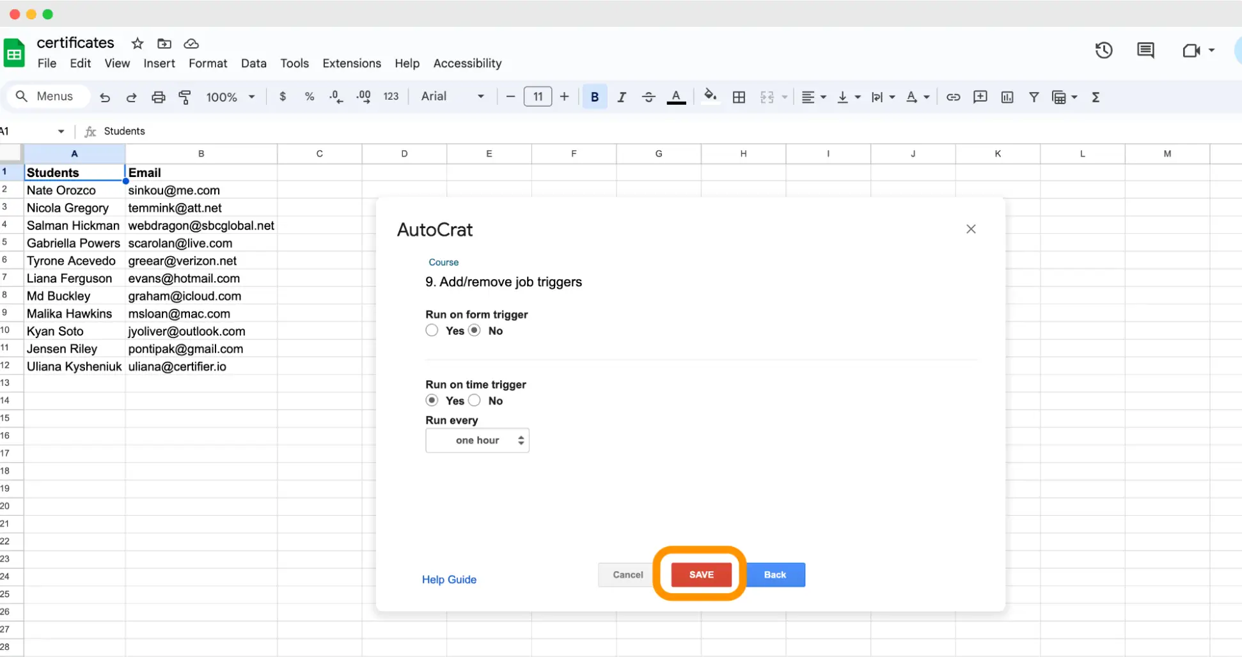Click the SAVE button in AutoCrat
This screenshot has height=657, width=1242.
click(701, 575)
